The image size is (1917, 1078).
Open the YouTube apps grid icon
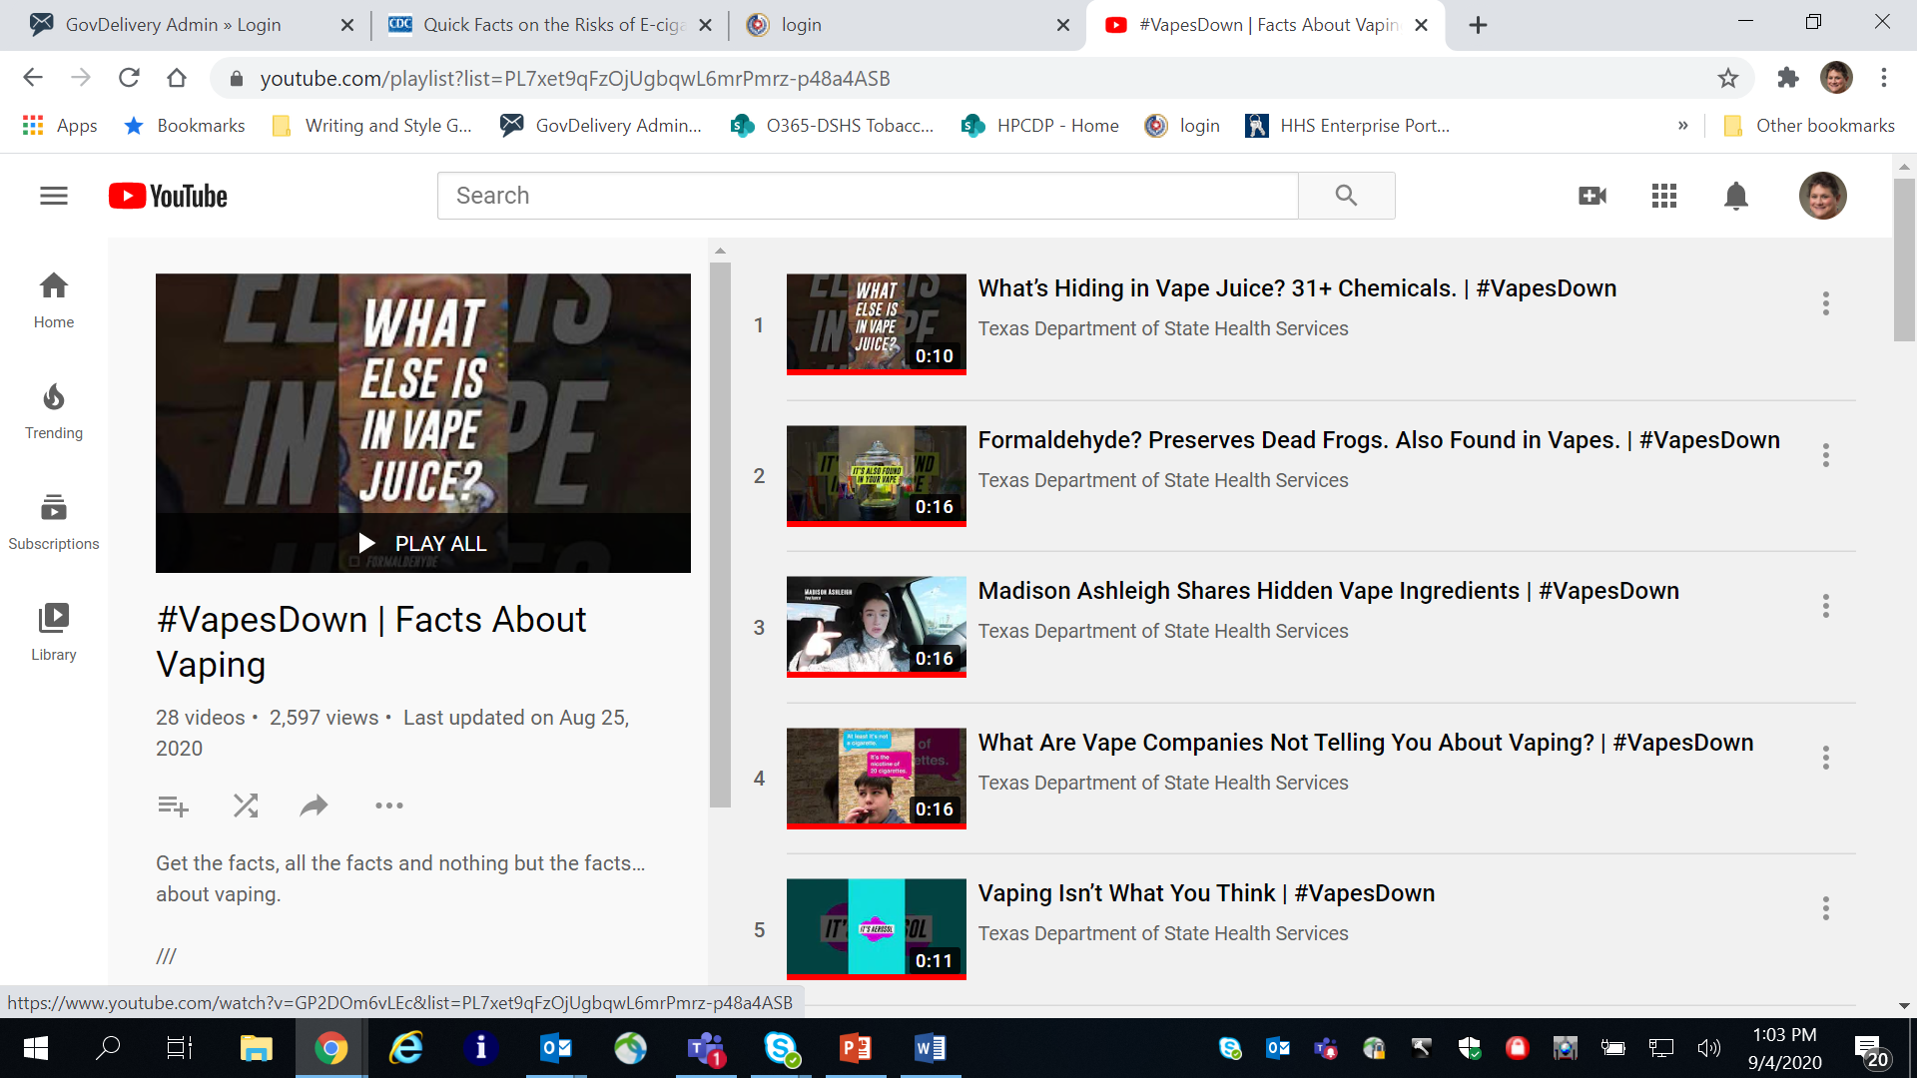(x=1663, y=196)
